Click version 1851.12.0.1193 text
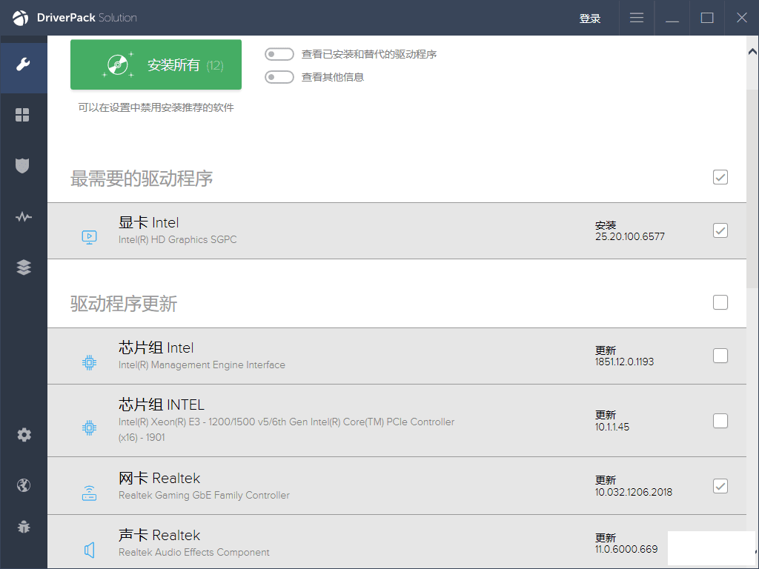The height and width of the screenshot is (569, 759). [x=624, y=362]
